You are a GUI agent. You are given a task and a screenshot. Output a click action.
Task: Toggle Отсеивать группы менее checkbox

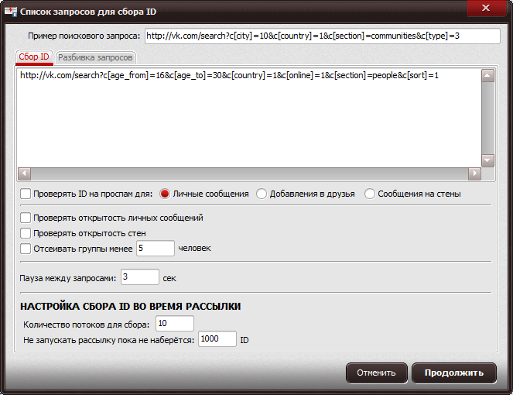tap(26, 249)
